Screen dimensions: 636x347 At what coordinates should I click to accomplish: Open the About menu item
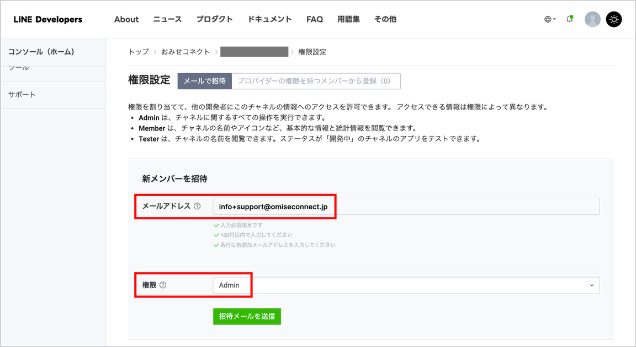126,19
